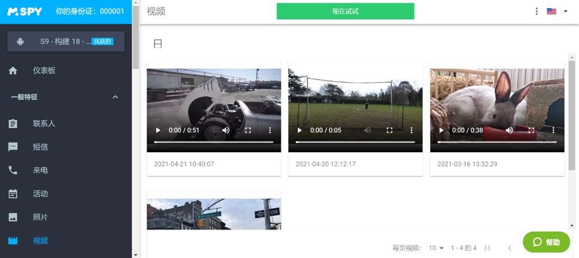Click the timestamp 2021-04-20 12:12:17

pos(325,164)
